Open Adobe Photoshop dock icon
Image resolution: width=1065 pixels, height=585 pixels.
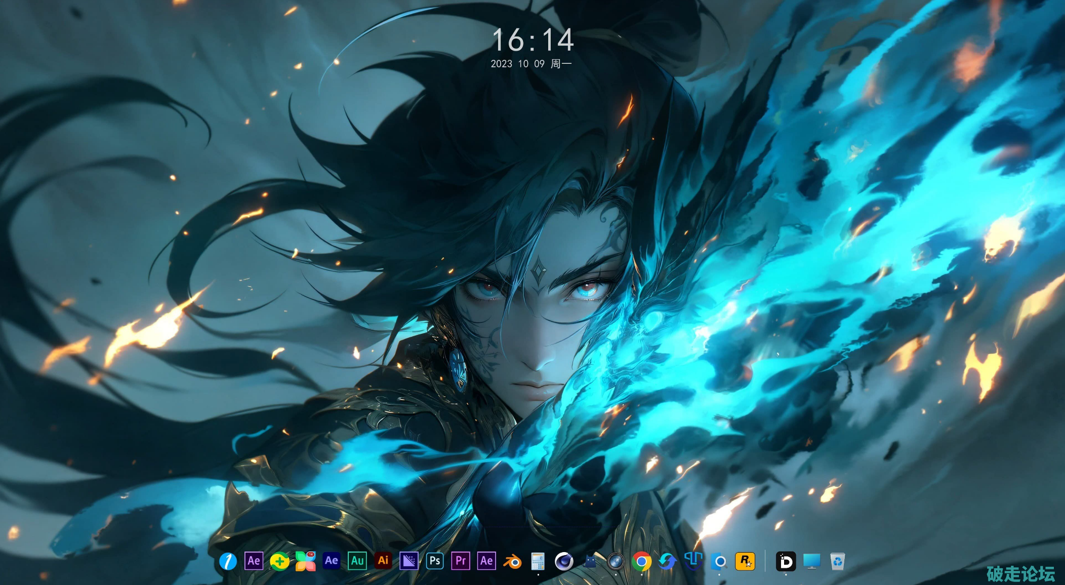pos(435,561)
